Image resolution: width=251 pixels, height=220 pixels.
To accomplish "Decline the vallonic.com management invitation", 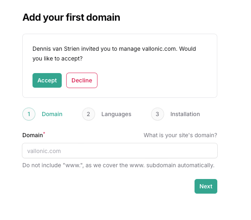I will [x=82, y=80].
